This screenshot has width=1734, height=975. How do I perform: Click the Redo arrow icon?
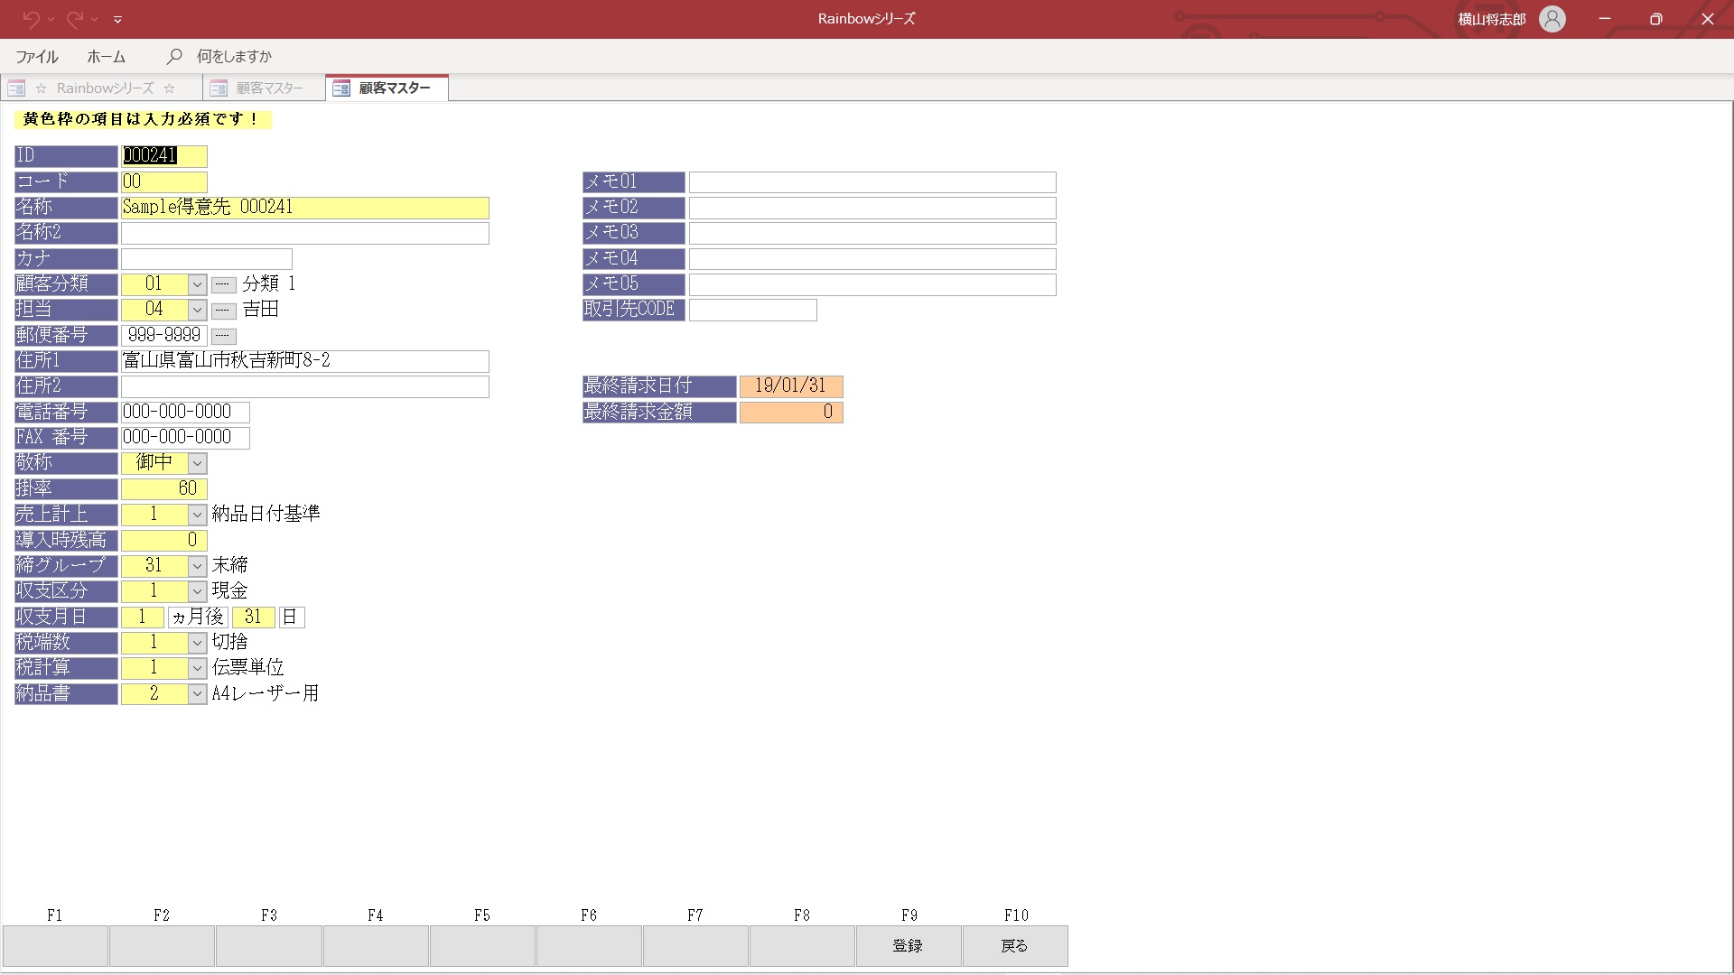[74, 19]
